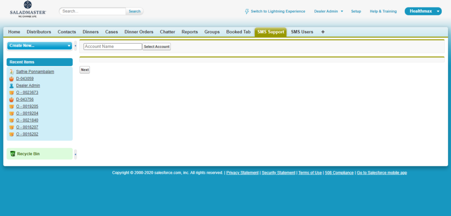
Task: Open the SMS Users tab
Action: [302, 32]
